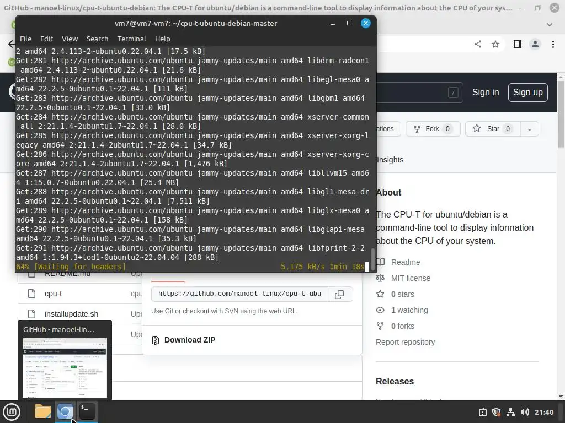Star the repository
This screenshot has height=423, width=565.
point(493,129)
